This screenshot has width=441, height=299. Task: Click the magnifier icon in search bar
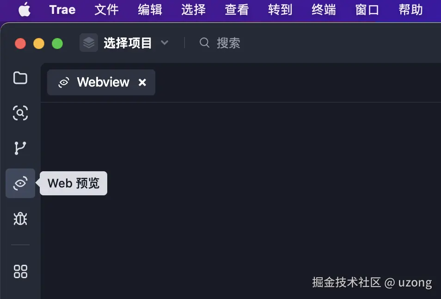(204, 43)
